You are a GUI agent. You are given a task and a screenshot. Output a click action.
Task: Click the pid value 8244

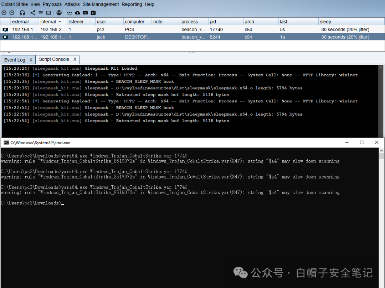215,37
